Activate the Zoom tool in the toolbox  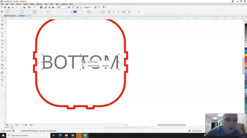(x=2, y=28)
